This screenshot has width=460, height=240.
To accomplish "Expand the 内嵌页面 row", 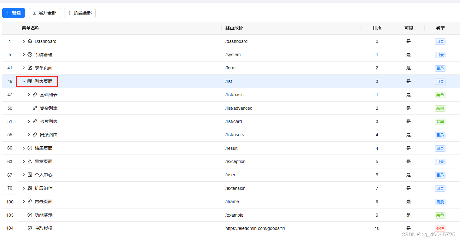I will tap(24, 202).
